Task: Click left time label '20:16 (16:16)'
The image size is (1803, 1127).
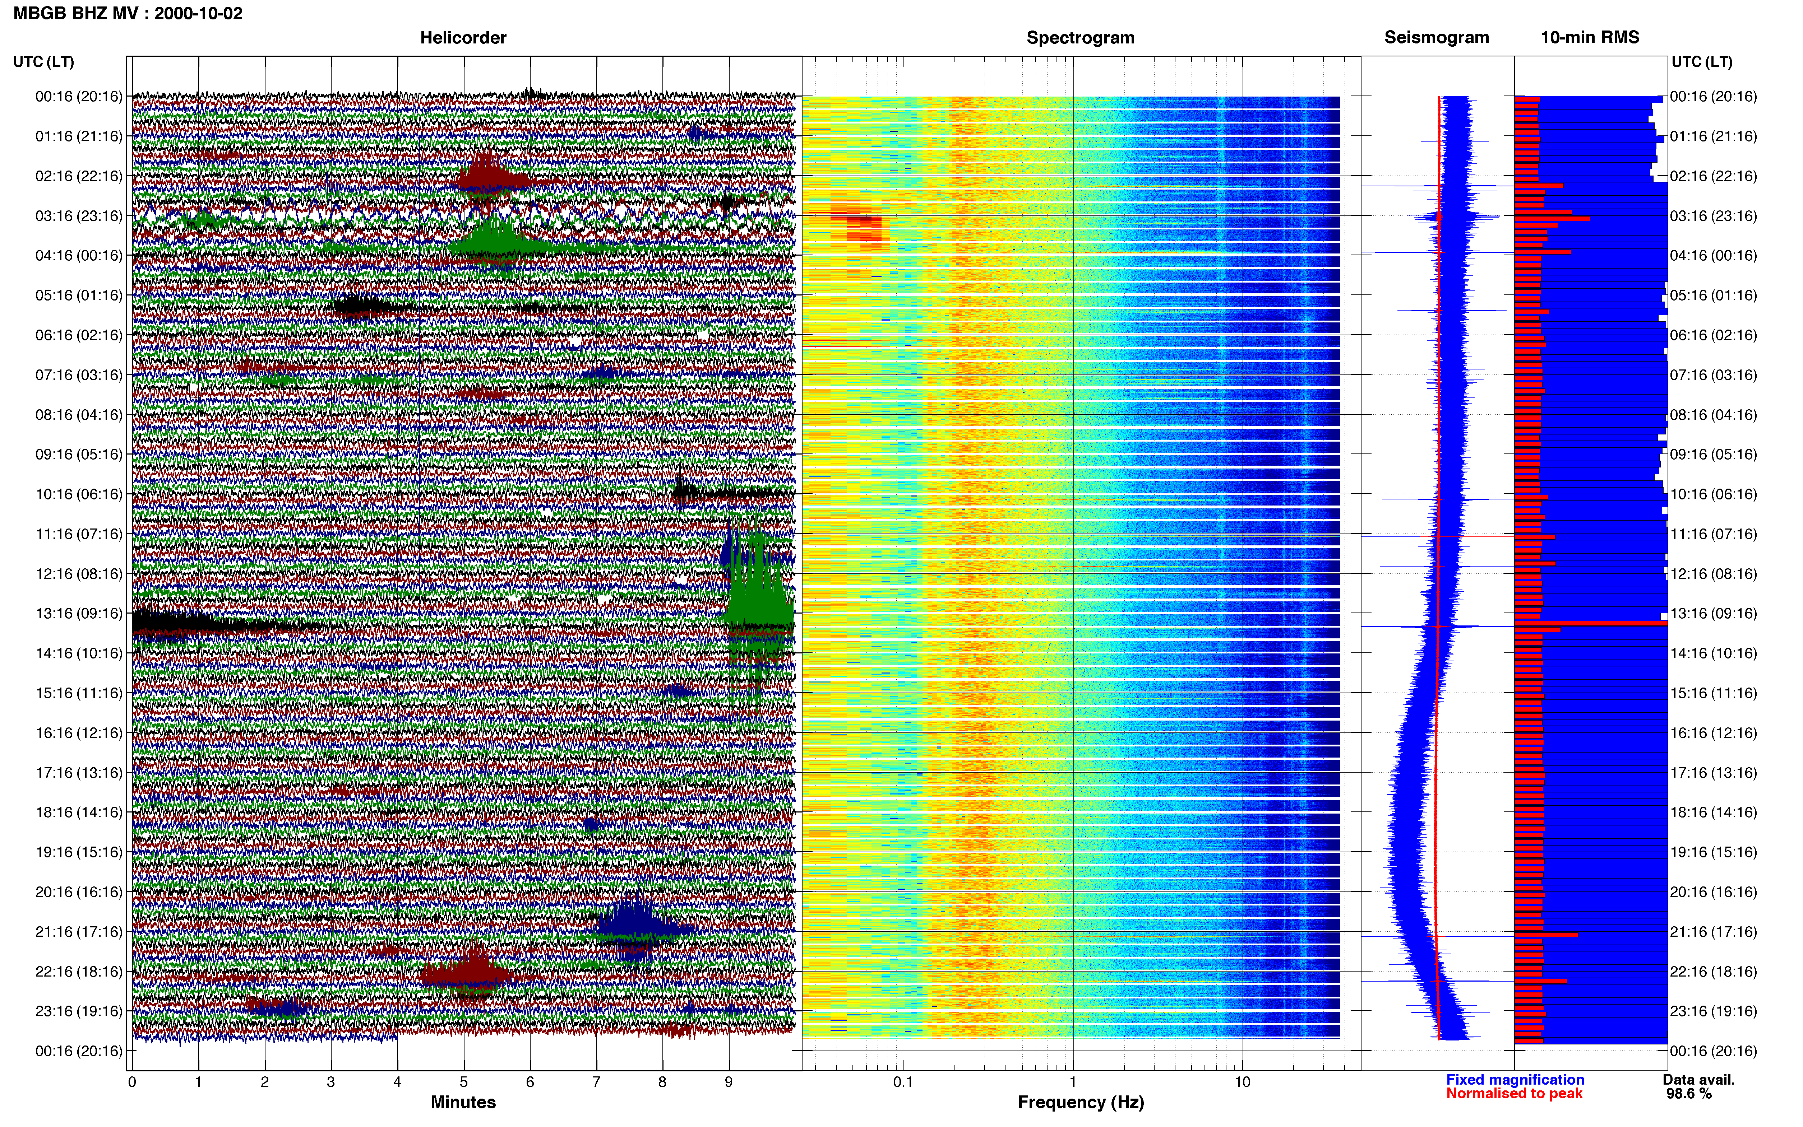Action: pos(78,891)
